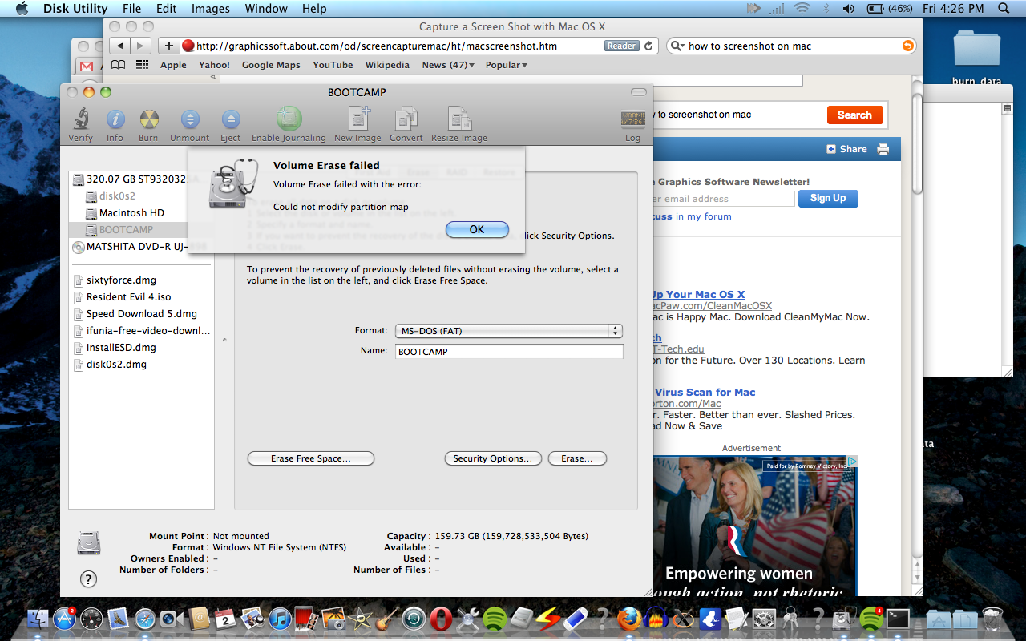The height and width of the screenshot is (641, 1026).
Task: Click the volume icon in menu bar
Action: pos(848,9)
